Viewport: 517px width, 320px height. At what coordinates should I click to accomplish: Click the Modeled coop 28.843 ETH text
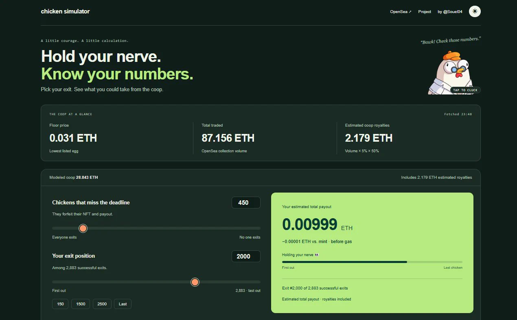(x=74, y=178)
